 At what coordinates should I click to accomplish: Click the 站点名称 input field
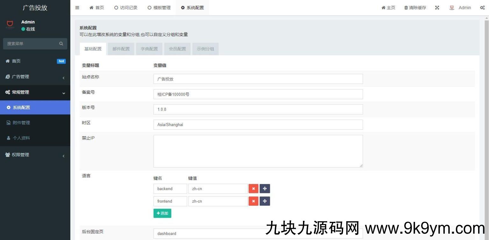[x=258, y=79]
